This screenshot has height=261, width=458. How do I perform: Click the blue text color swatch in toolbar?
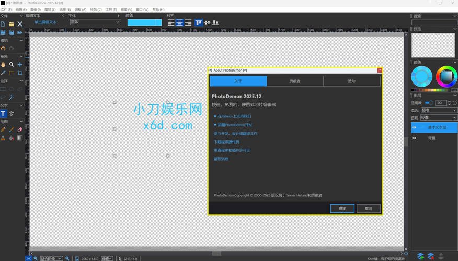144,22
